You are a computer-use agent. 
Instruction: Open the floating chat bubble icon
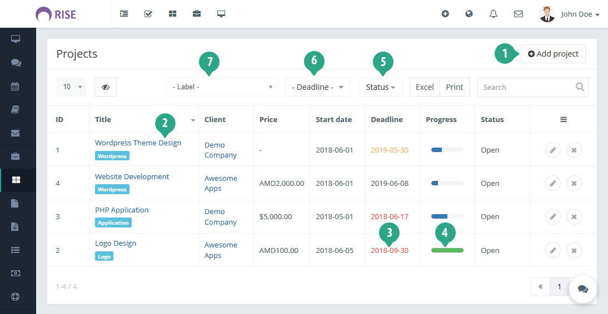(x=582, y=288)
